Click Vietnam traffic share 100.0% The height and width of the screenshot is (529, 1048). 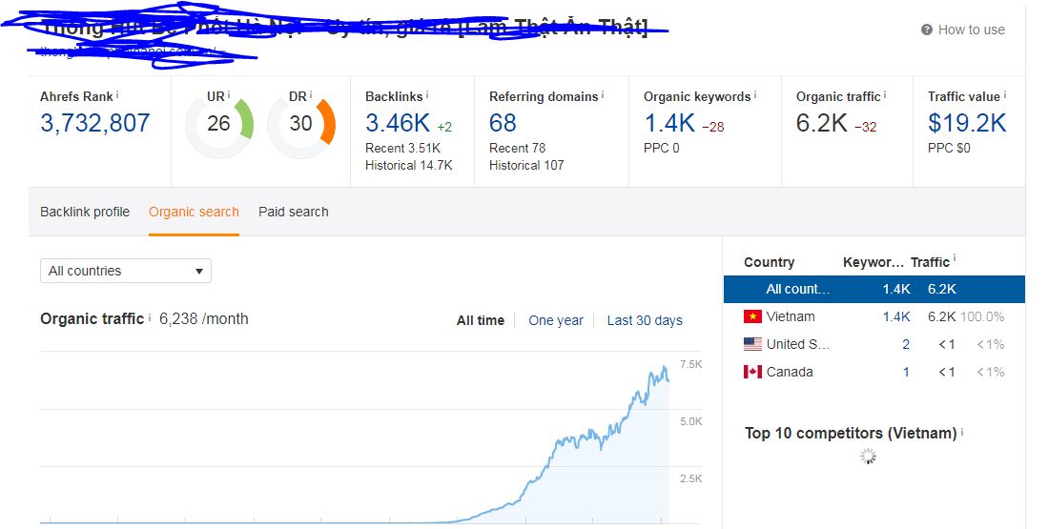coord(982,316)
